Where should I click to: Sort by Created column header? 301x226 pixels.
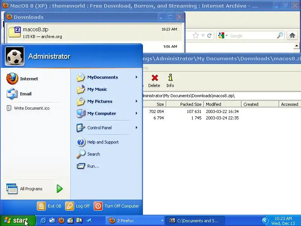260,104
